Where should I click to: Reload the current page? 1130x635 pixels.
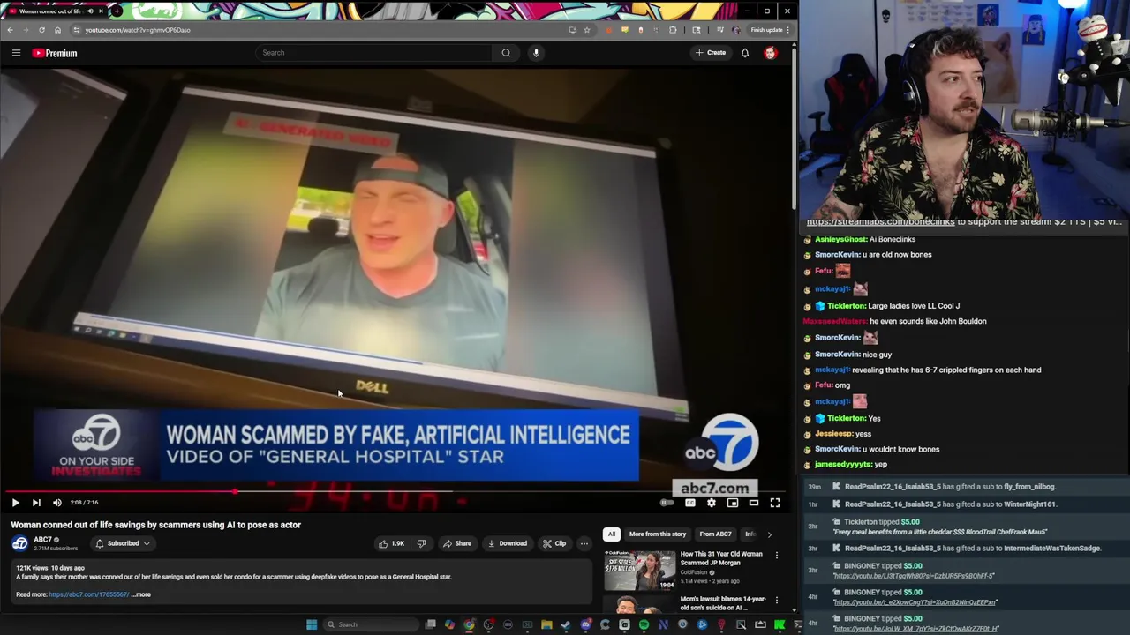tap(41, 30)
